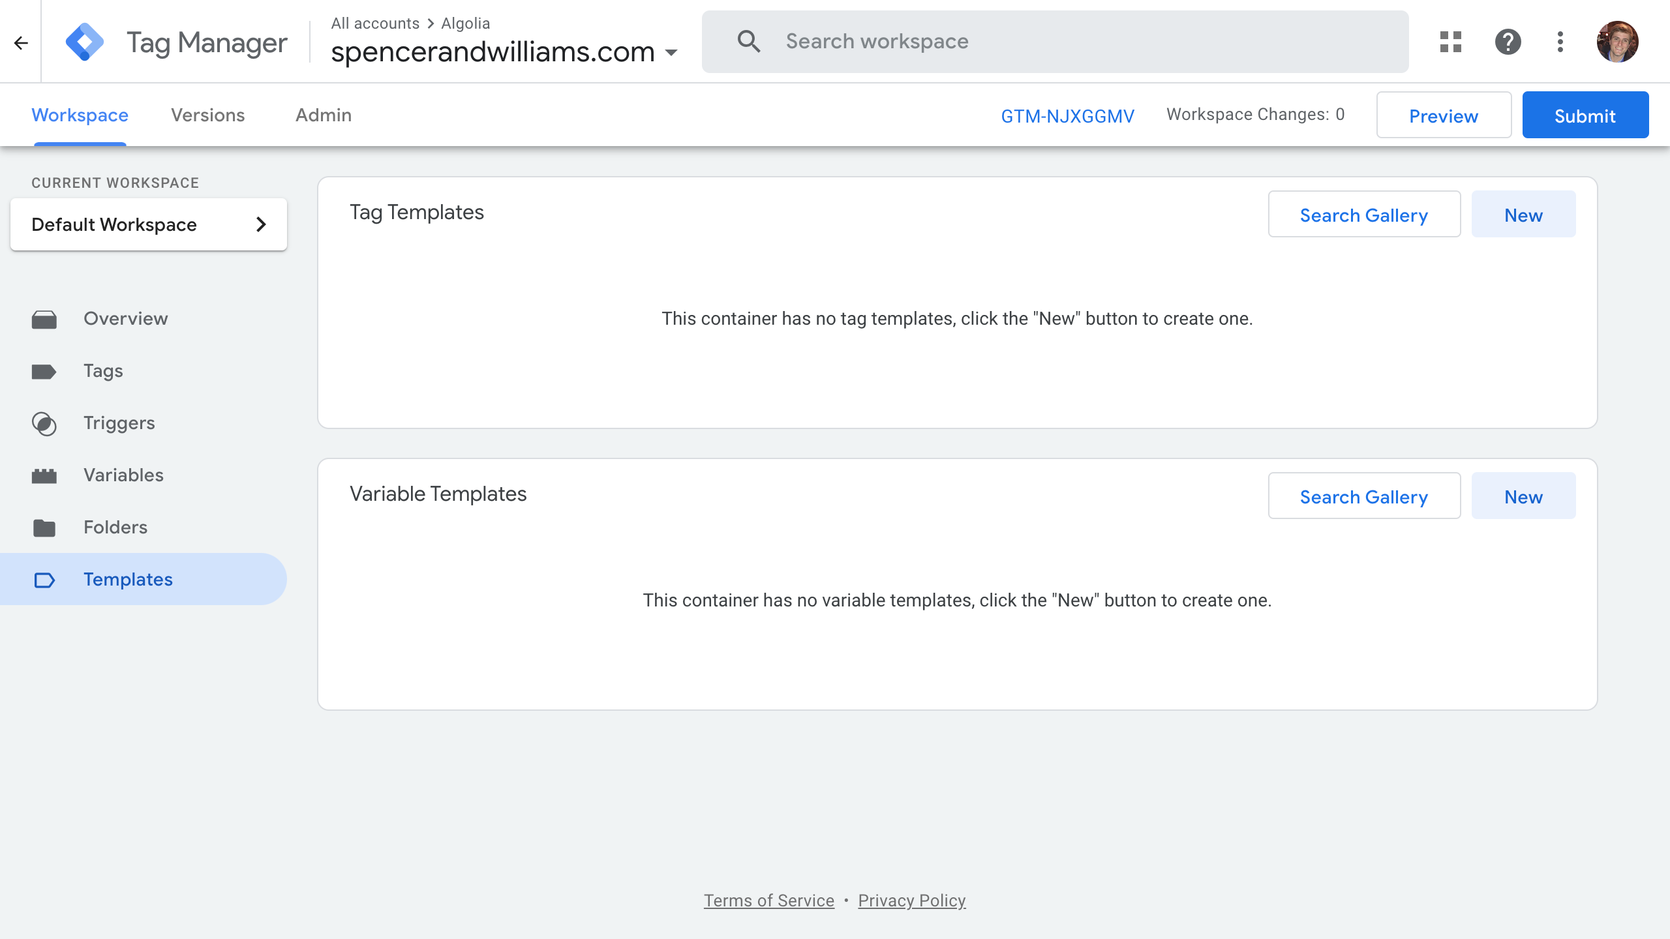Image resolution: width=1670 pixels, height=939 pixels.
Task: Open Folders in the sidebar
Action: tap(144, 528)
